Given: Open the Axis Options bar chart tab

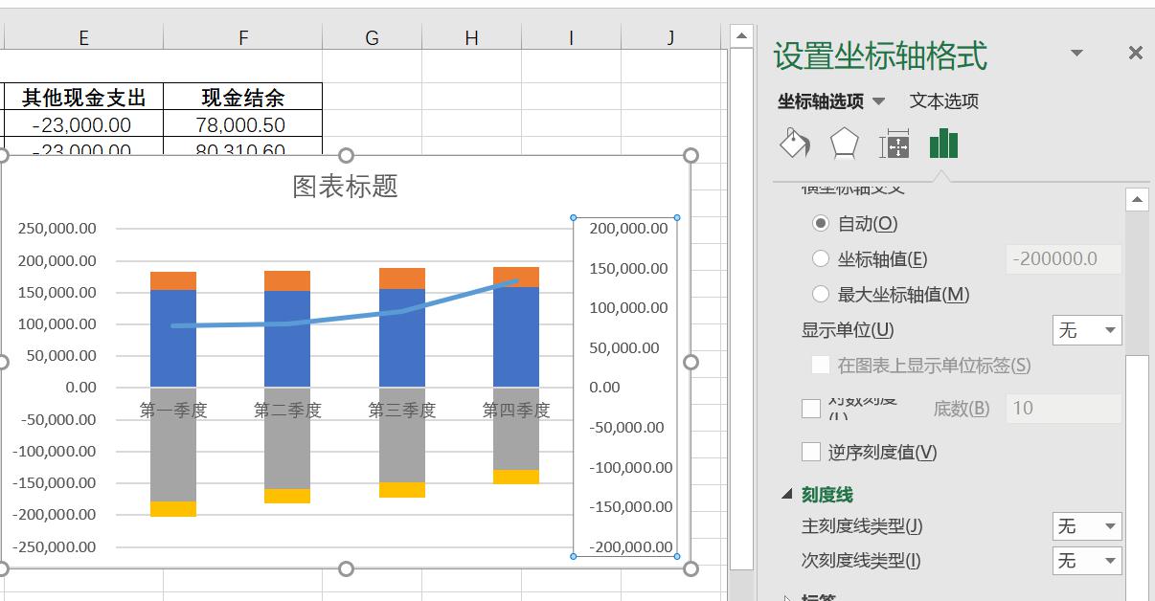Looking at the screenshot, I should [943, 144].
